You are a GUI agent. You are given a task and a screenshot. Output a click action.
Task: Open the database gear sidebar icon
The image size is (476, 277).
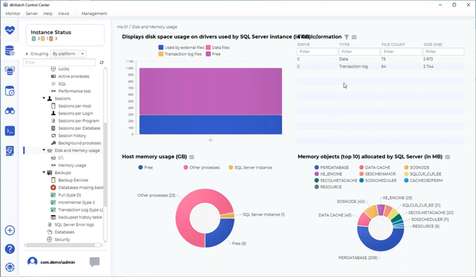10,51
